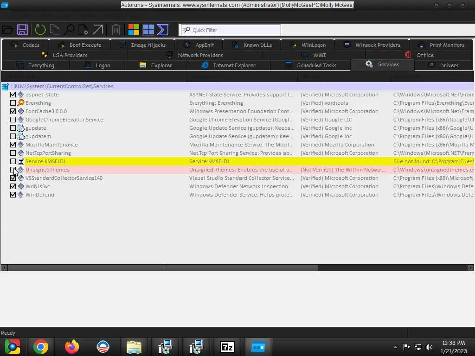Uncheck the MozillaMaintenance checkbox
Image resolution: width=475 pixels, height=356 pixels.
point(13,145)
